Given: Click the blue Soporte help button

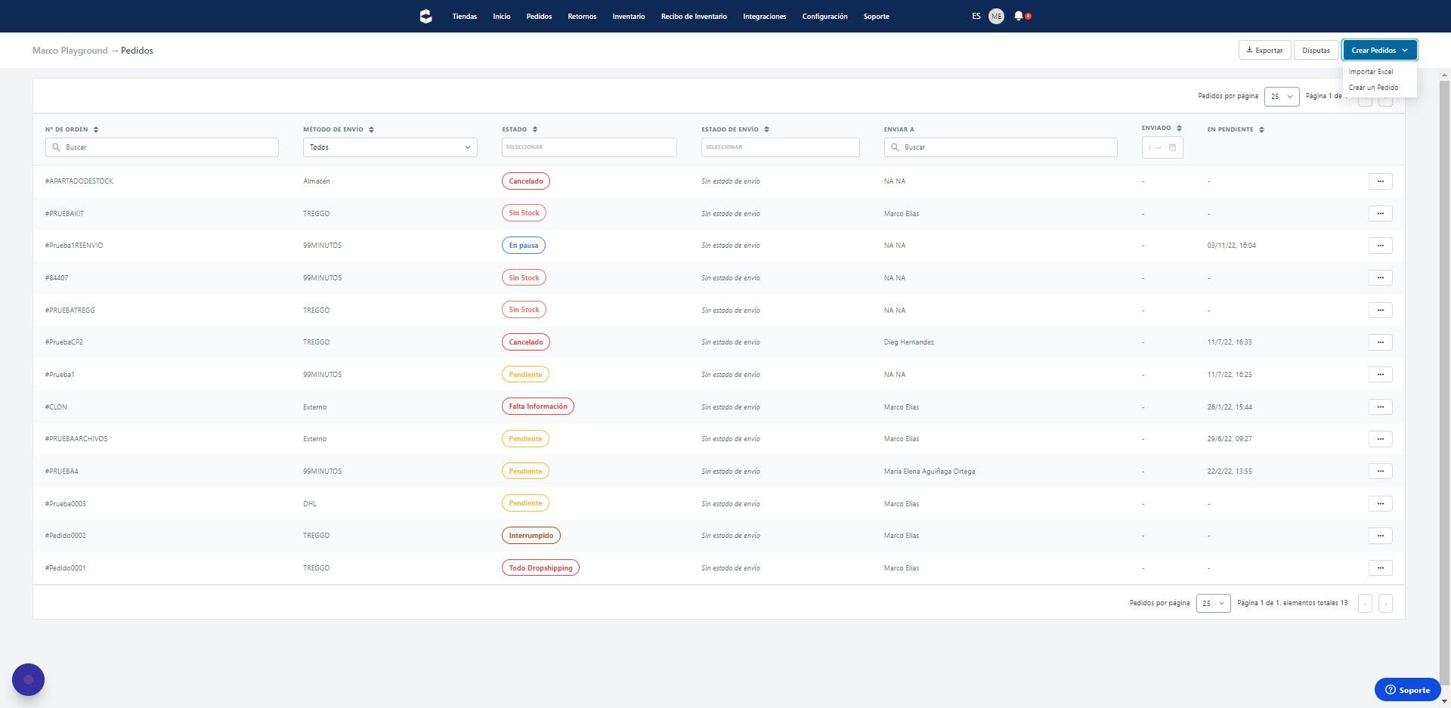Looking at the screenshot, I should coord(1407,689).
